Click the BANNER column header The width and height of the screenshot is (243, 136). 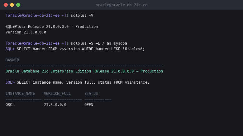click(x=12, y=60)
